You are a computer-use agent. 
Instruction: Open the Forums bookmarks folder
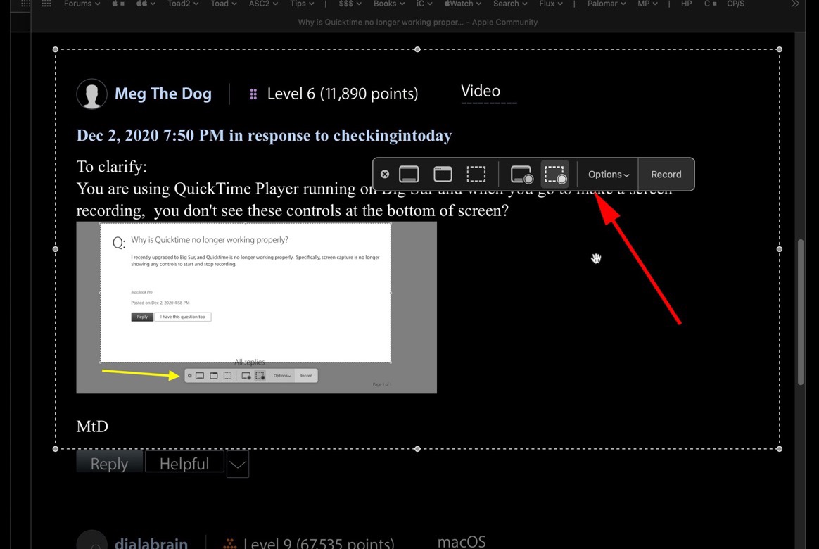(x=82, y=4)
